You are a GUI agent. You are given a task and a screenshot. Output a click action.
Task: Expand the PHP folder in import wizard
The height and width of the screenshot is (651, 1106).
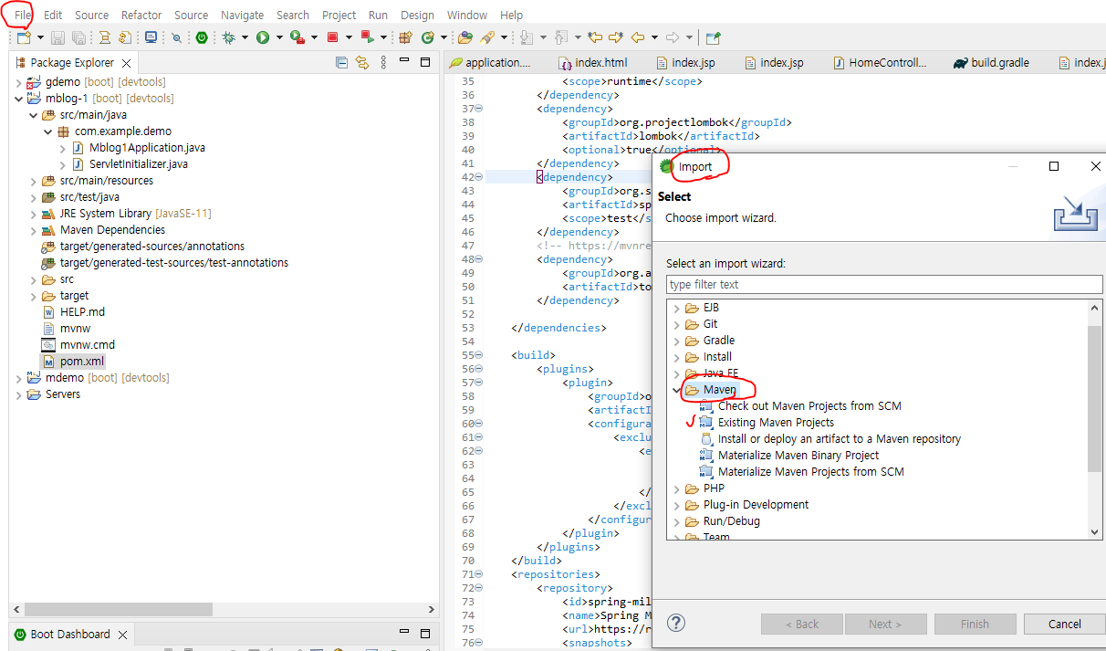click(677, 488)
